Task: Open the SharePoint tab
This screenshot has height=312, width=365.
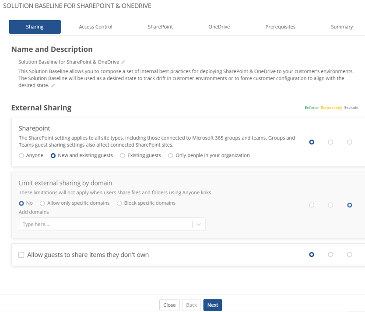Action: pyautogui.click(x=160, y=27)
